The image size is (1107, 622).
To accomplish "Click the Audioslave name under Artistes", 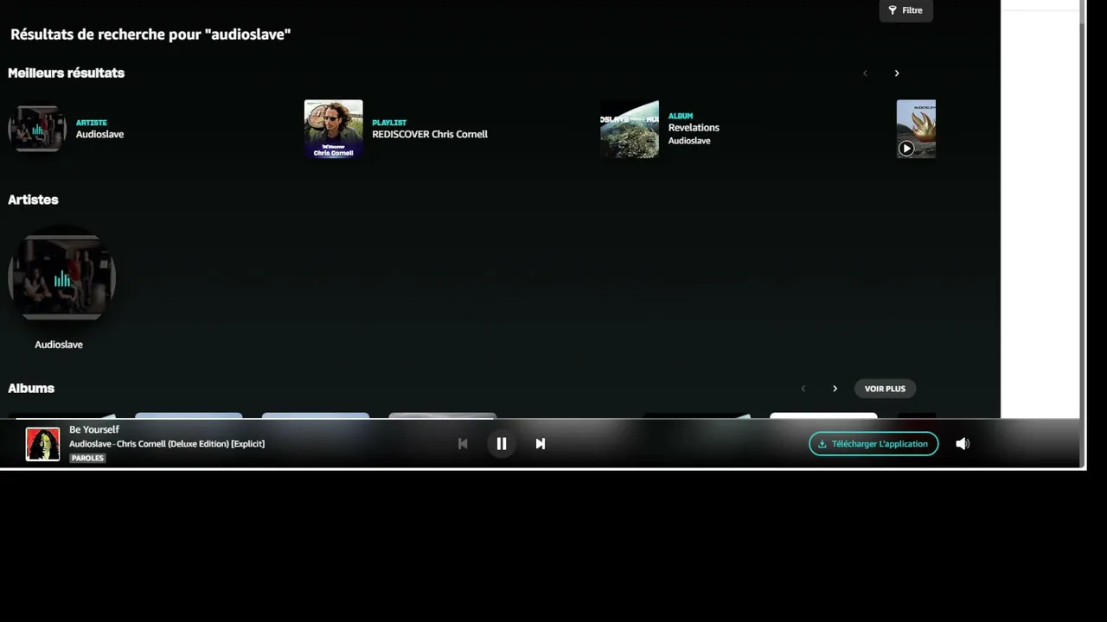I will click(x=59, y=345).
